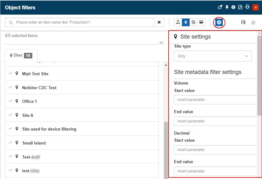Click the star favorites icon
Screen dimensions: 262x179
253,22
